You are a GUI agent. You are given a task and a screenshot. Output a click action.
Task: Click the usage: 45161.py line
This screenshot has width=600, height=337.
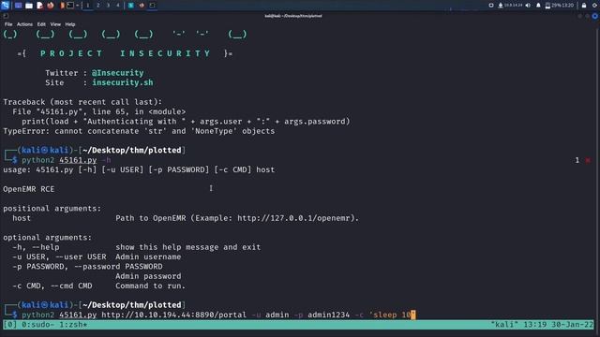click(139, 169)
